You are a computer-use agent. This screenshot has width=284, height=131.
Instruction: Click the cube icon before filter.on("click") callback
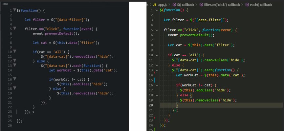pyautogui.click(x=201, y=5)
